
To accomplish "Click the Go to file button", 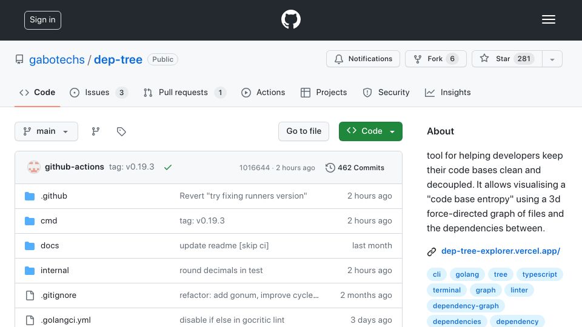I will click(x=304, y=131).
